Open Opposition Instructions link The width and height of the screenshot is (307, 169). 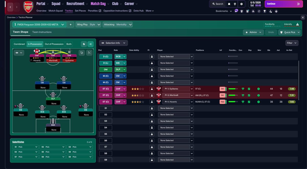117,11
